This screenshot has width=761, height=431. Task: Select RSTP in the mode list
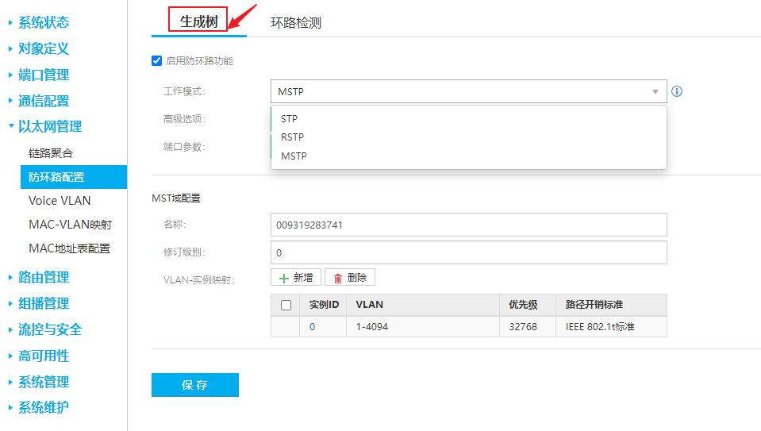click(x=292, y=137)
